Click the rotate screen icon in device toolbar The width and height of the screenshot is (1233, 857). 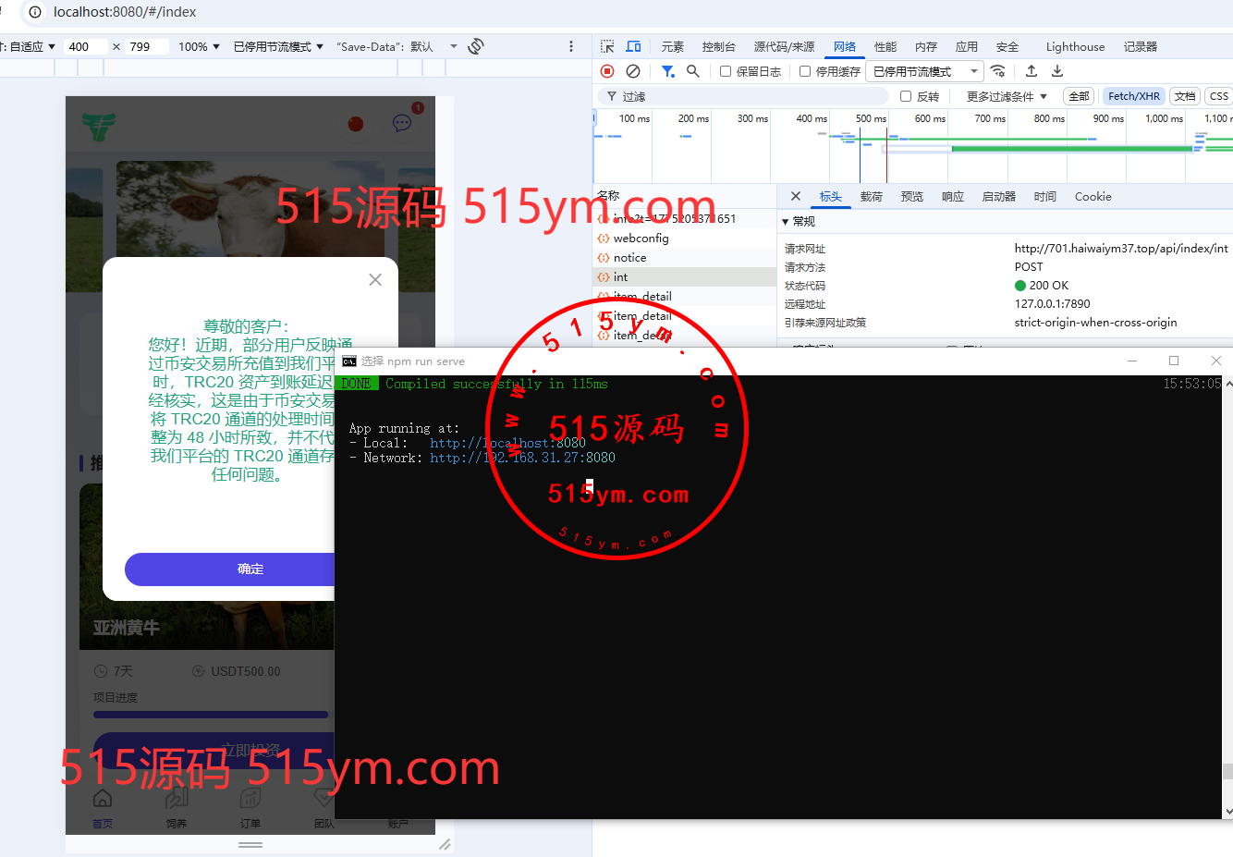tap(476, 46)
